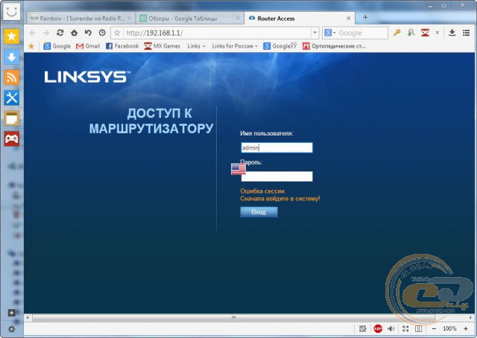Click the smiley avatar icon
Screen dimensions: 477x338
coord(12,11)
